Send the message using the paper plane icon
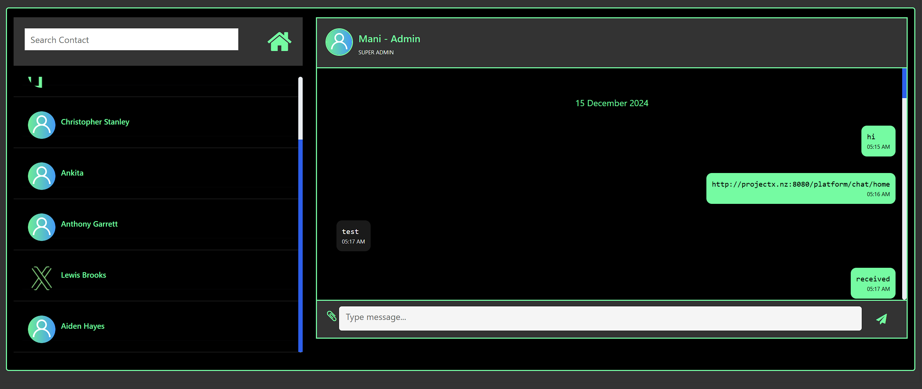922x389 pixels. point(881,318)
